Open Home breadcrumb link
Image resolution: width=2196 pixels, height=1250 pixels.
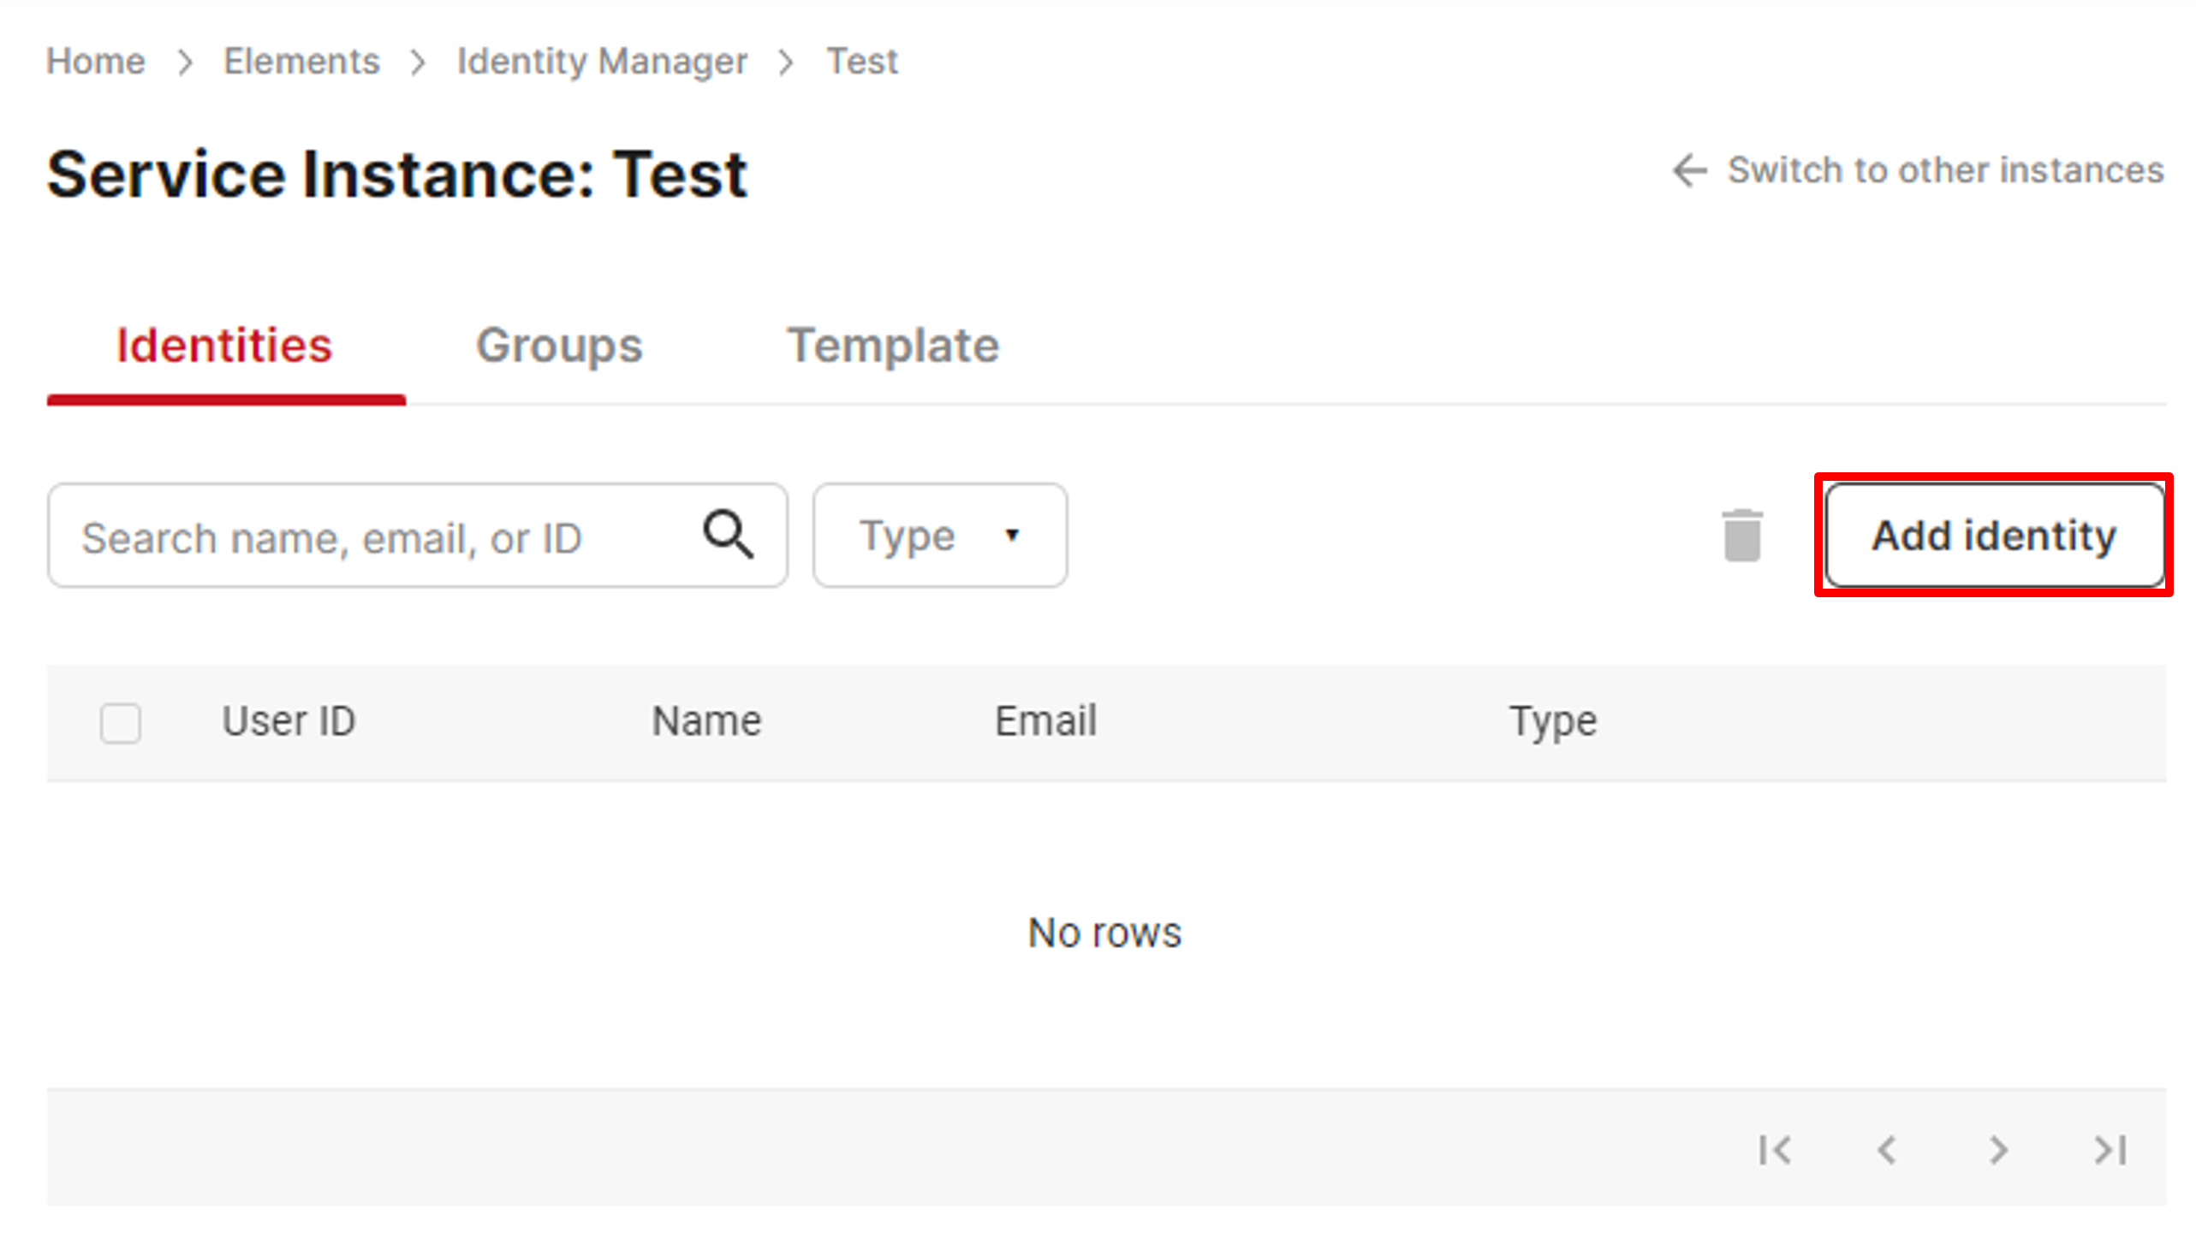tap(95, 61)
